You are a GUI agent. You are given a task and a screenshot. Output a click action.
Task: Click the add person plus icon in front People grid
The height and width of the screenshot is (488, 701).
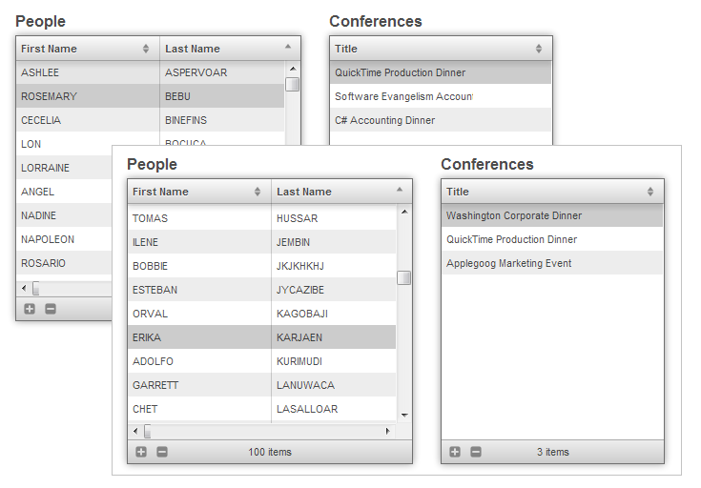(141, 452)
